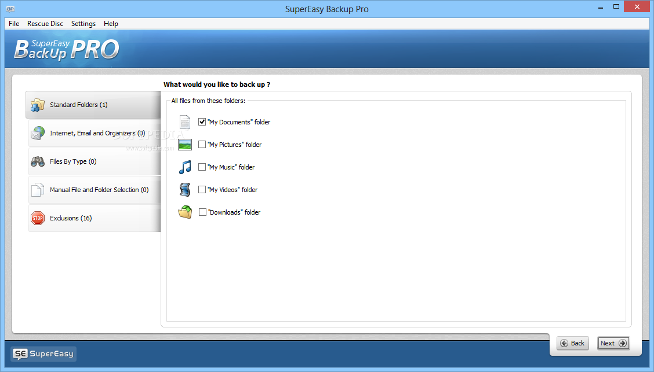Viewport: 654px width, 372px height.
Task: Click the Back button
Action: pyautogui.click(x=573, y=343)
